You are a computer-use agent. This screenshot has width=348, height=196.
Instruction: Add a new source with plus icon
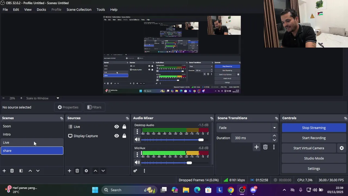pyautogui.click(x=69, y=171)
